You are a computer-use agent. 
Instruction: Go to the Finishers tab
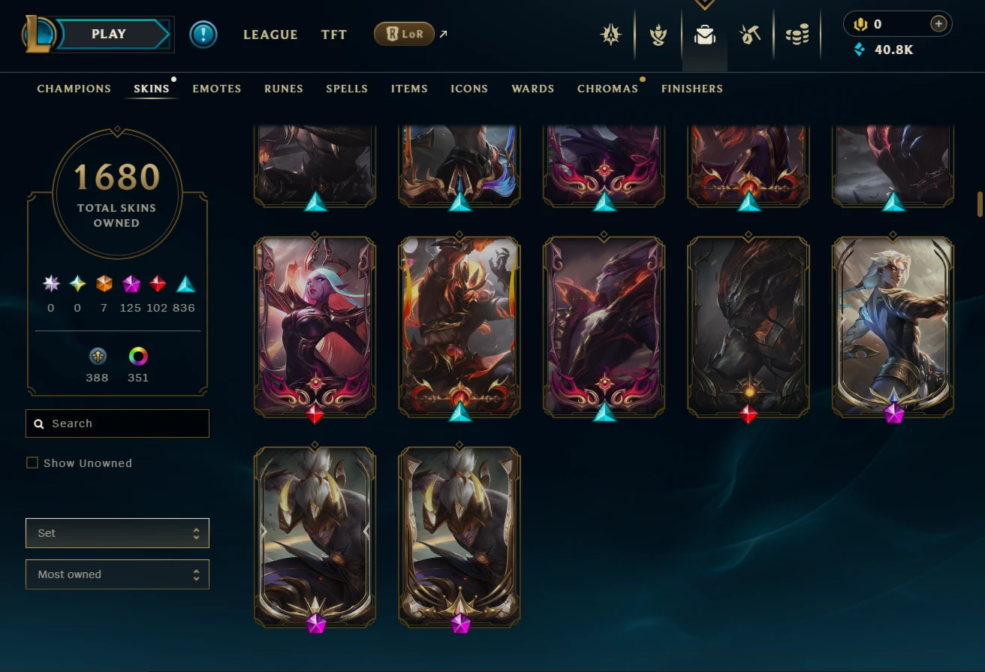click(x=692, y=89)
